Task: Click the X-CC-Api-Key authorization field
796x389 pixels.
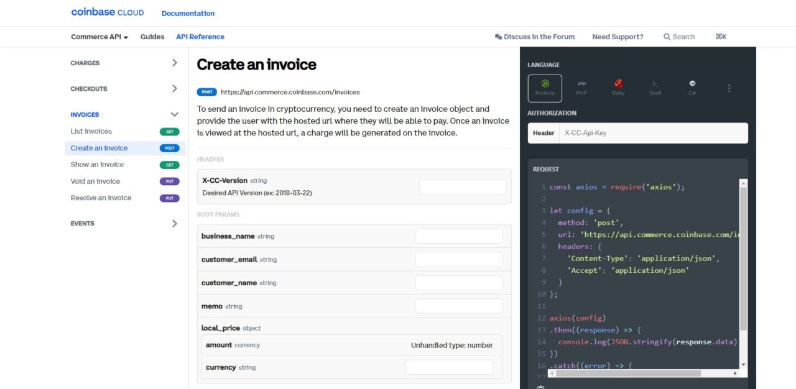Action: pos(654,133)
